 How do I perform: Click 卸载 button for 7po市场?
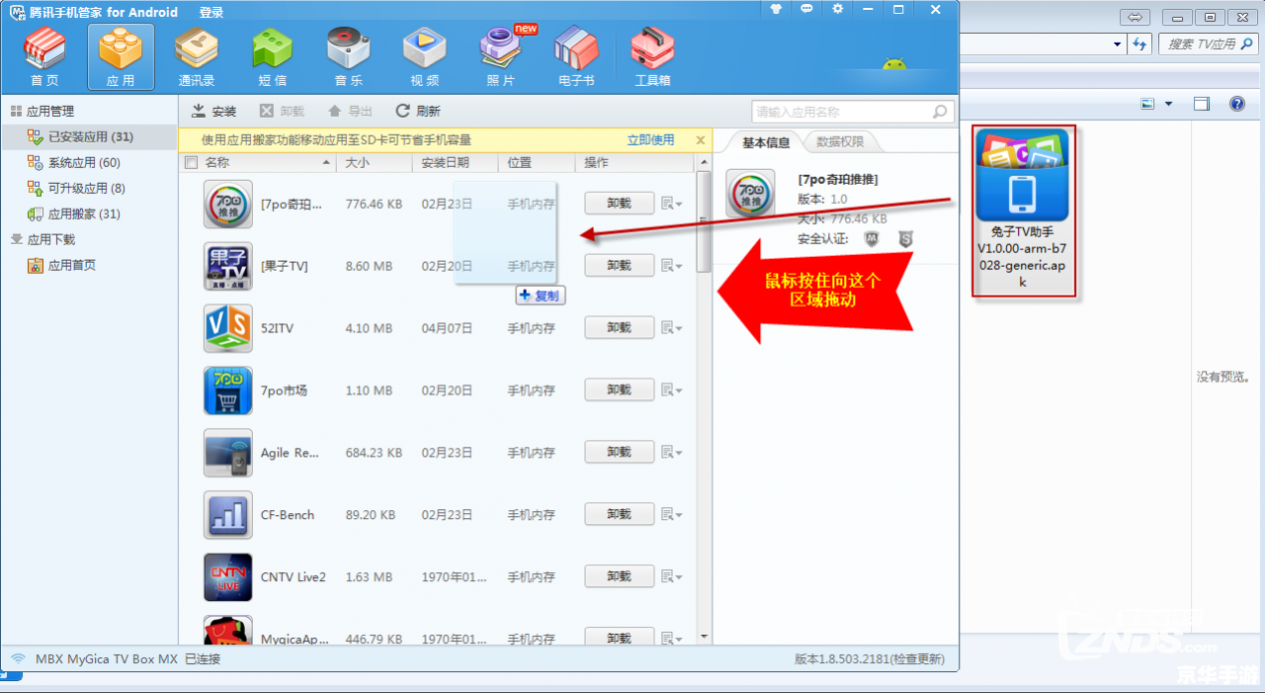pos(620,390)
